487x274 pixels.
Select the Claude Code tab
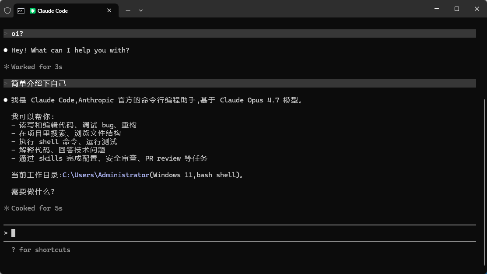pos(66,11)
